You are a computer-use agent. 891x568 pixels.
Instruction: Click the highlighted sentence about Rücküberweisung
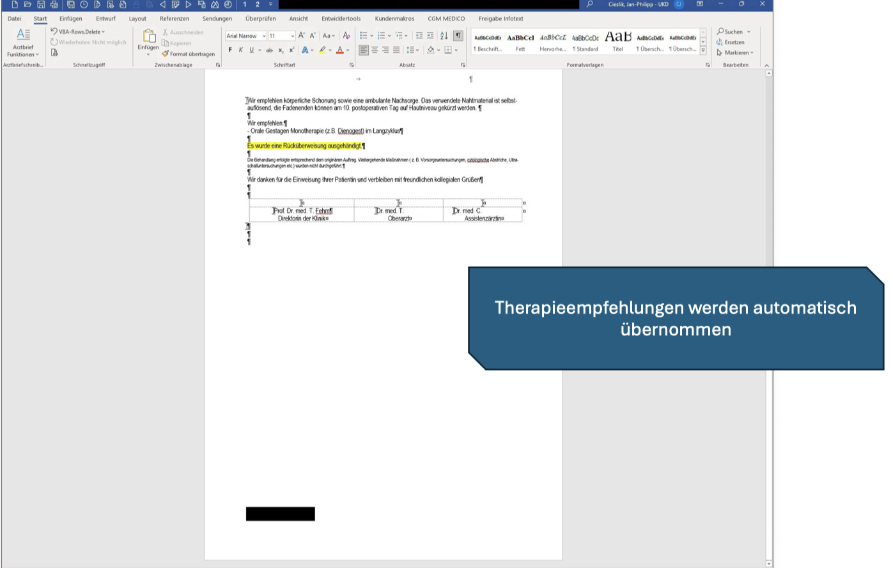click(x=305, y=145)
